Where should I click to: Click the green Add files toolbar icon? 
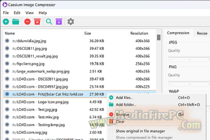6,22
